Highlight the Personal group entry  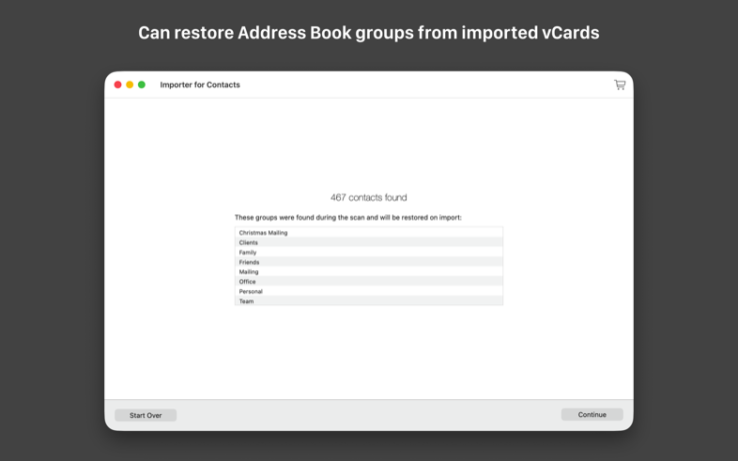tap(368, 292)
